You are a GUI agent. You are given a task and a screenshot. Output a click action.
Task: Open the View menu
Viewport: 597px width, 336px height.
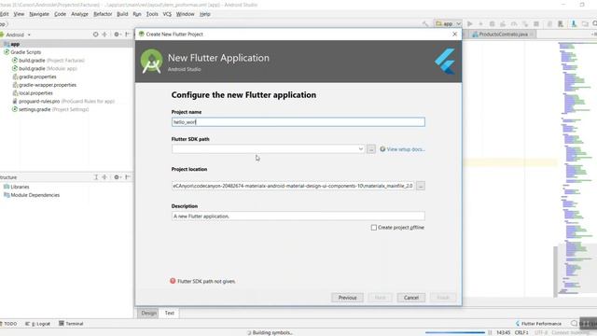[x=19, y=14]
